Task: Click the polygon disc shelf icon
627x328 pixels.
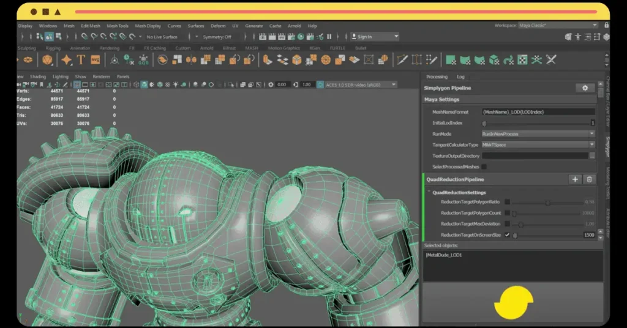Action: click(28, 60)
